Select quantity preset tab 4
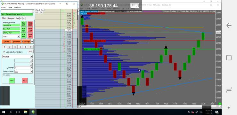Screen dimensions: 237x115 [20, 47]
